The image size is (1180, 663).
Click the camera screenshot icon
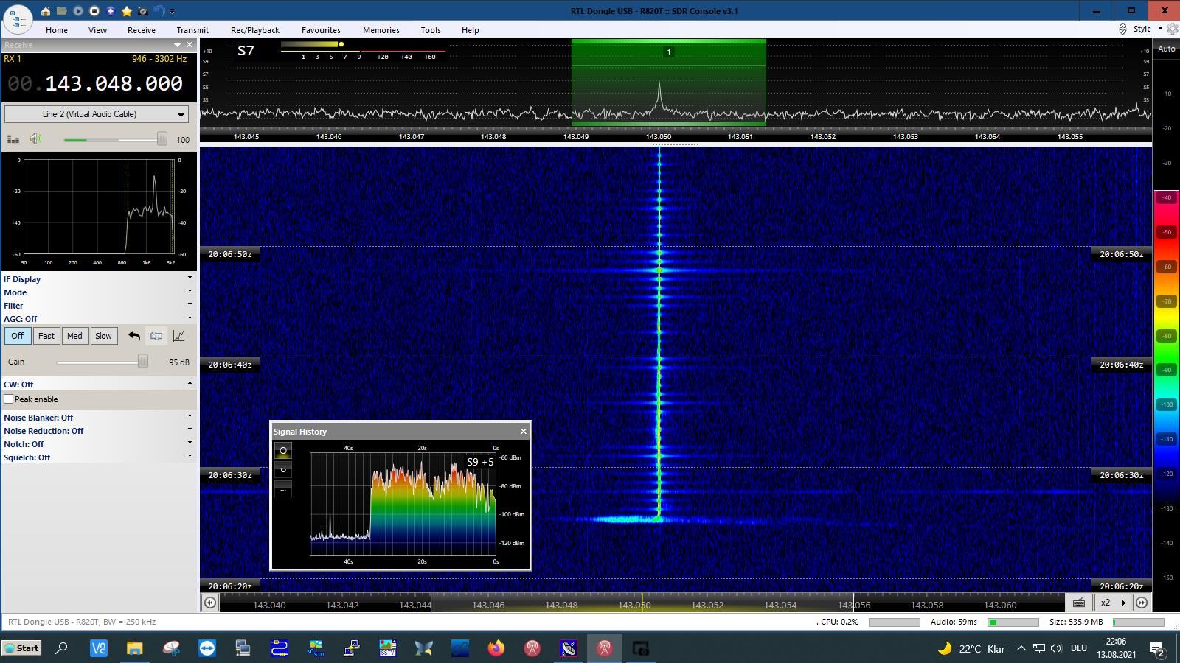tap(143, 11)
